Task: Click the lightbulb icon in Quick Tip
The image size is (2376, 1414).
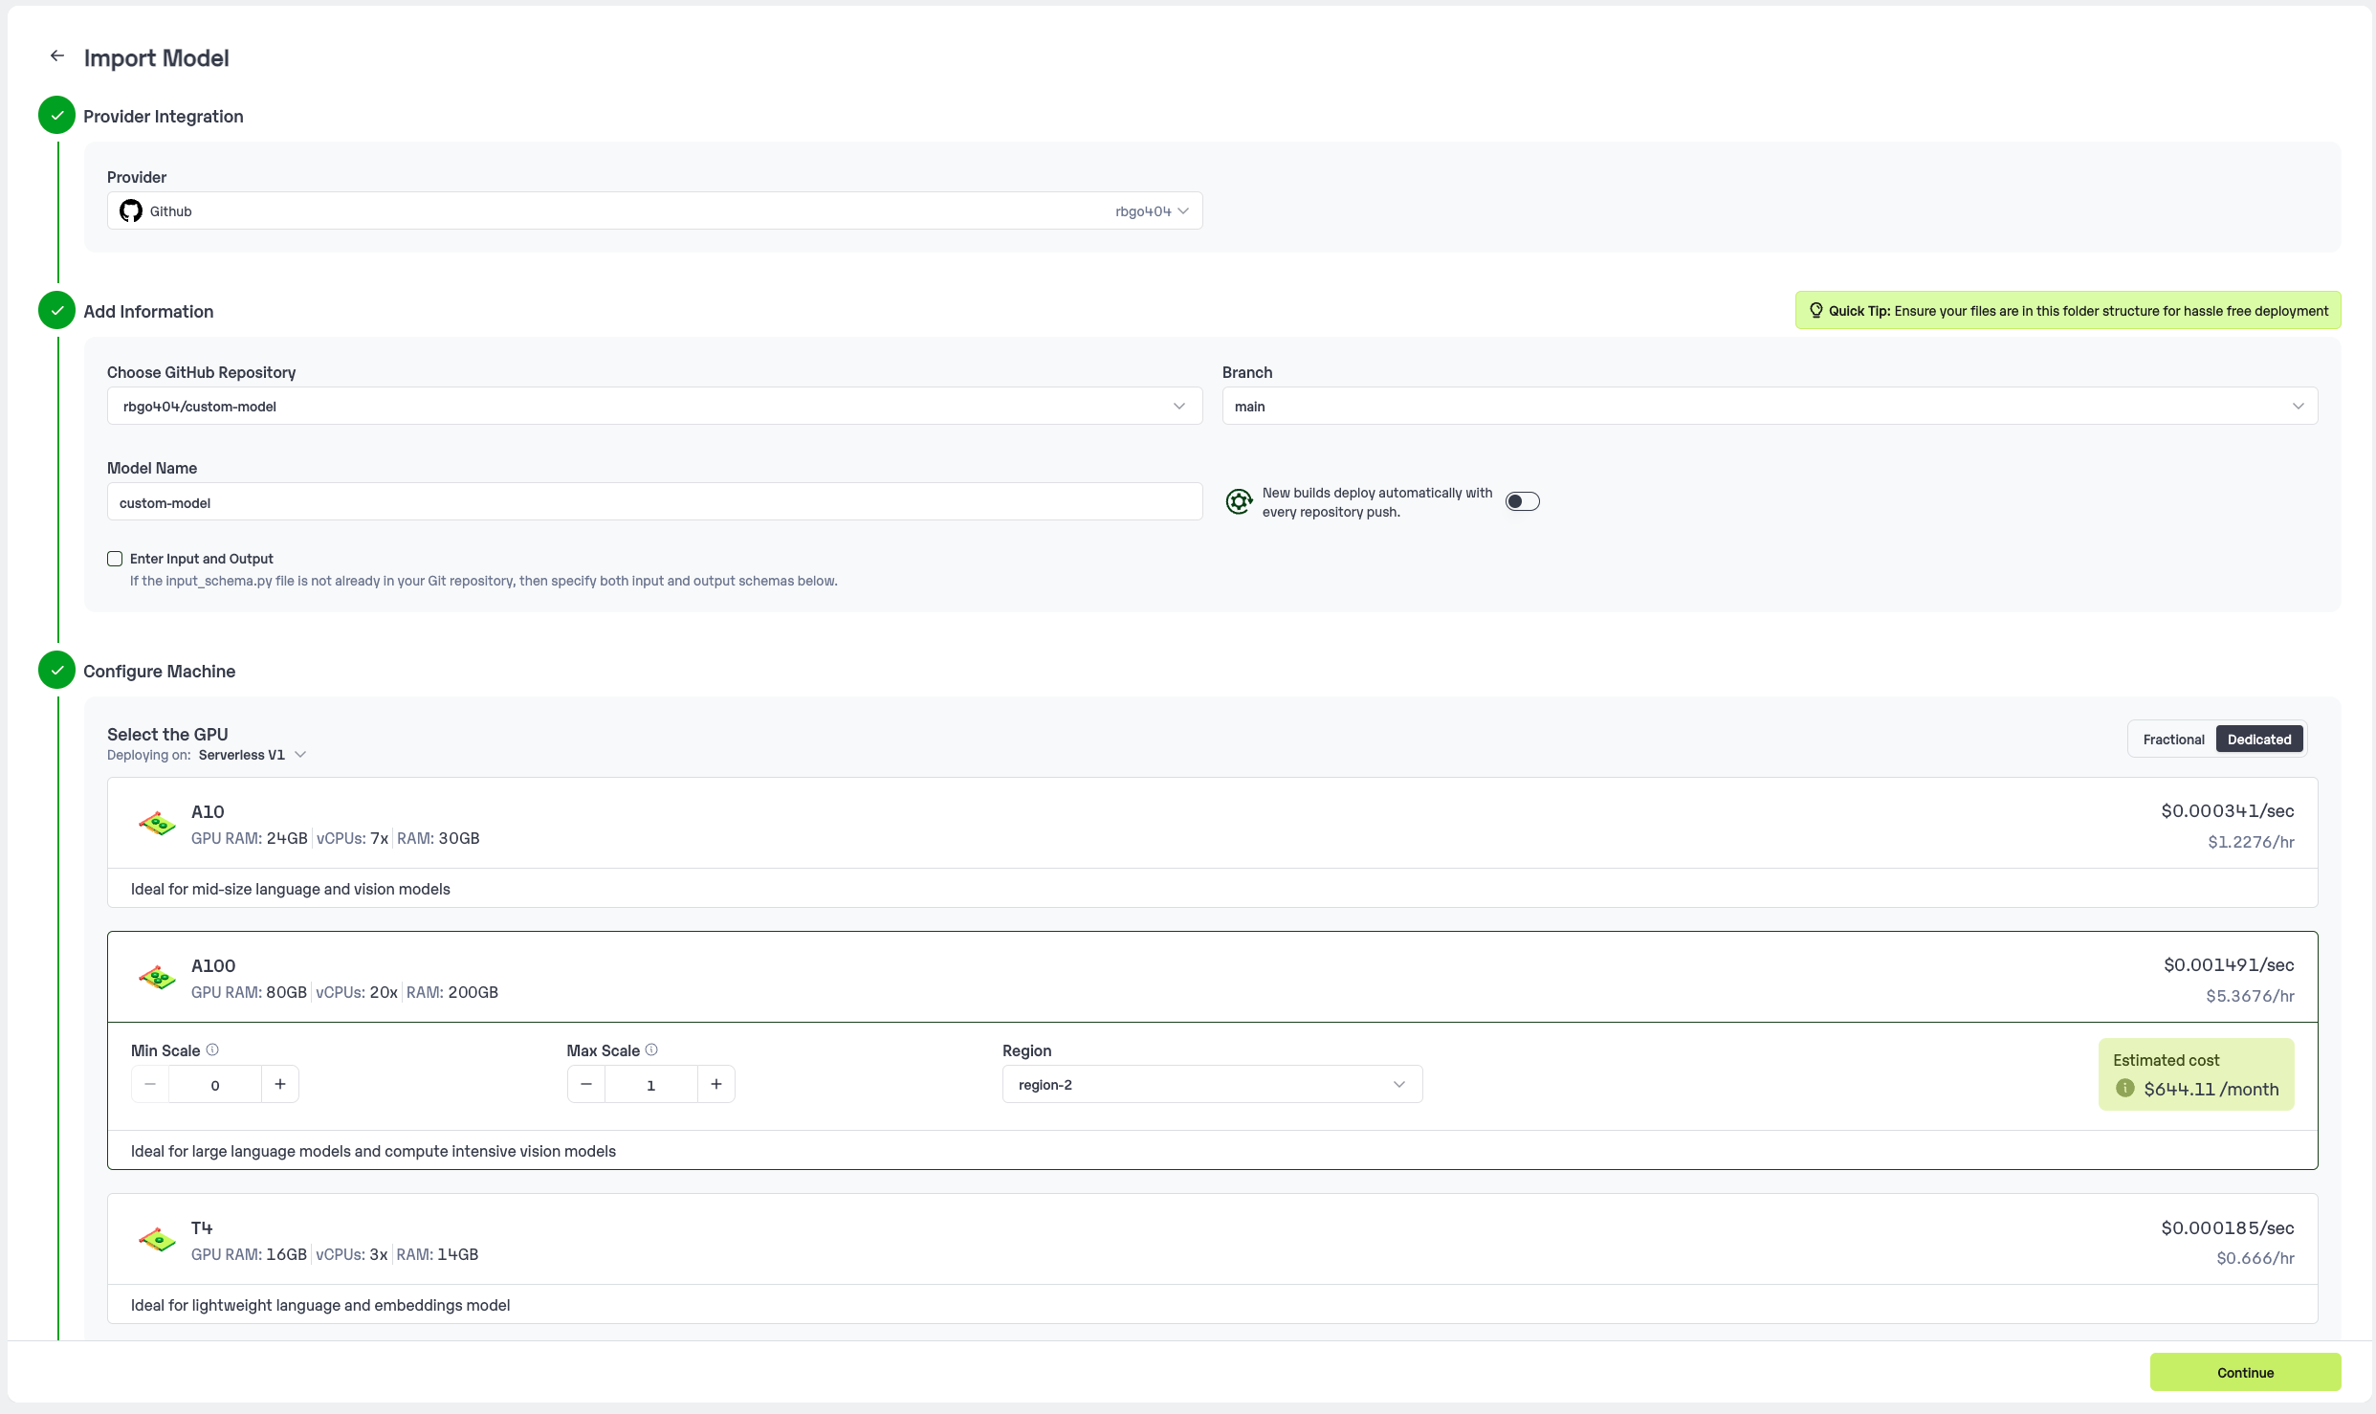Action: 1815,311
